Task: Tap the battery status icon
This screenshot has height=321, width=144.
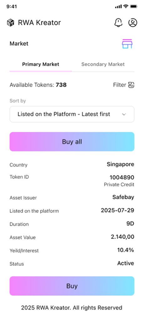Action: point(134,7)
